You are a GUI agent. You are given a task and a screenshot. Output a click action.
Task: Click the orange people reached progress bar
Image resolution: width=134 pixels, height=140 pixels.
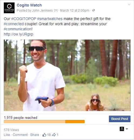click(x=44, y=122)
